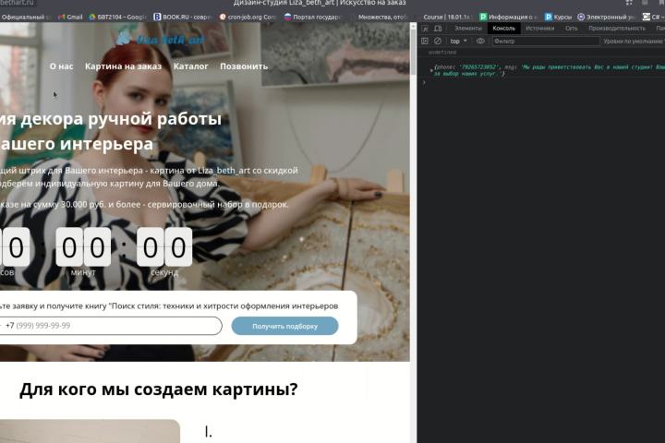This screenshot has height=443, width=665.
Task: Open the Каталог menu link
Action: (190, 66)
